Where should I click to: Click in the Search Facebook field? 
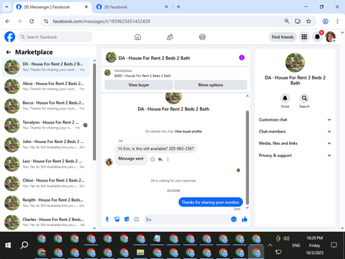55,37
